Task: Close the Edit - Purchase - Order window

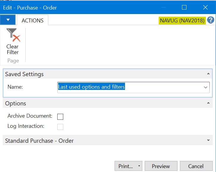Action: coord(205,7)
